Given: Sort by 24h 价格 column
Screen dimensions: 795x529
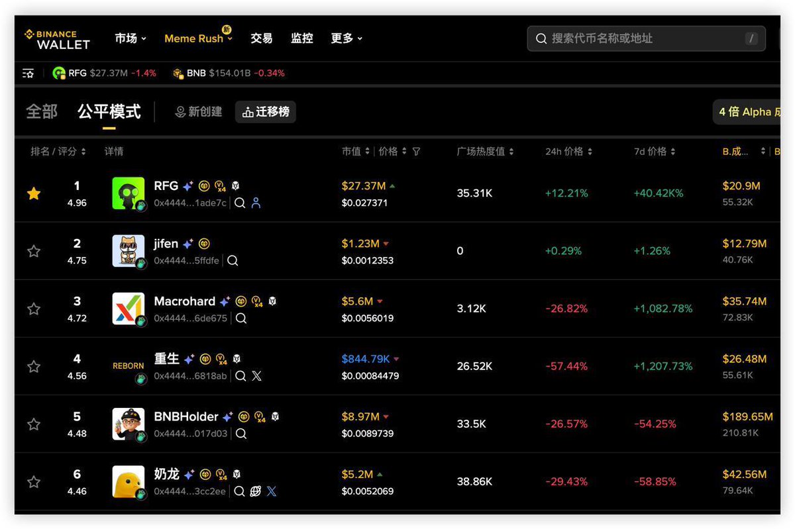Looking at the screenshot, I should [x=568, y=152].
